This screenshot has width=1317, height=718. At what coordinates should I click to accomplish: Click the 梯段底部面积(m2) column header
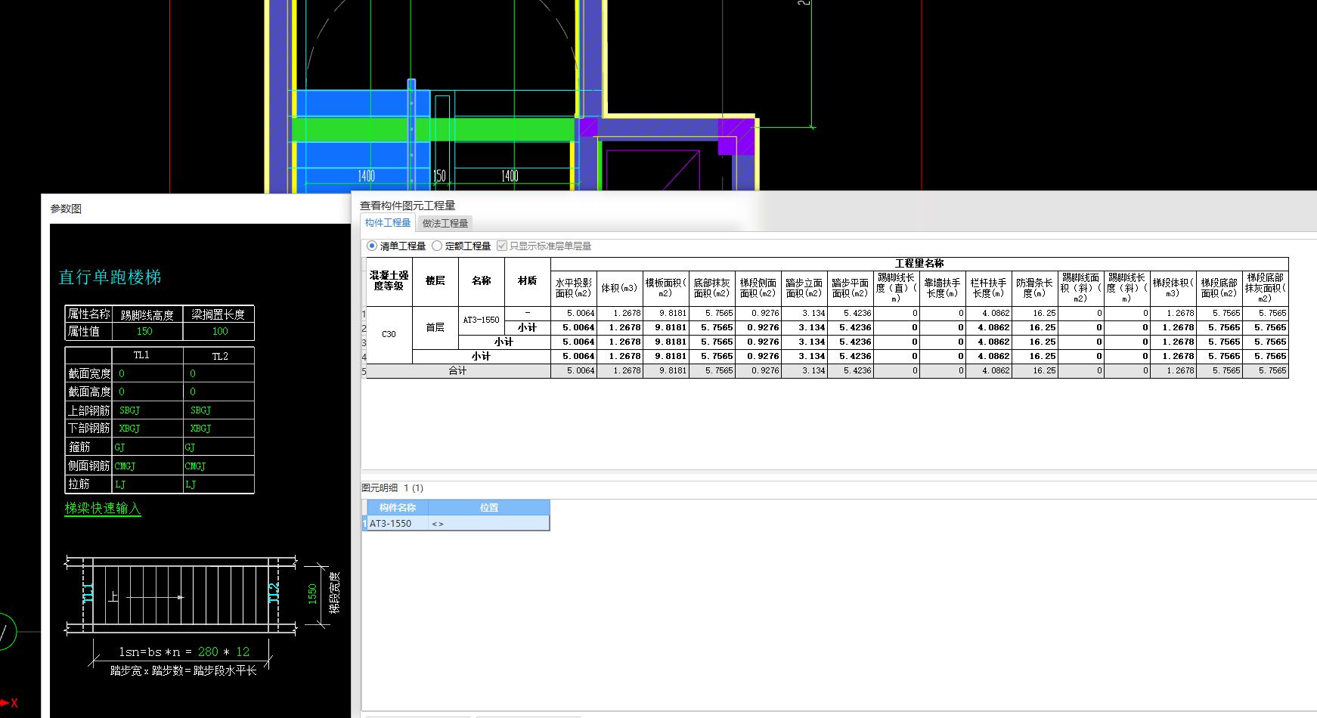[1219, 288]
